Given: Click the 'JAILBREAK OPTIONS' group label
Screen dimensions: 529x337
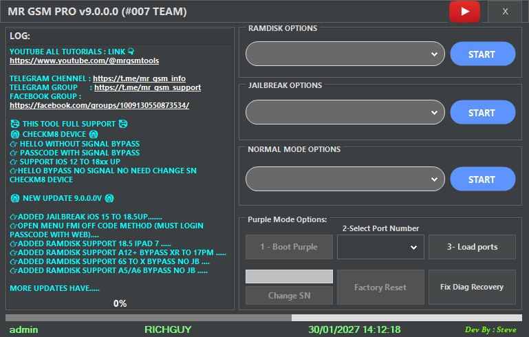Looking at the screenshot, I should [x=285, y=85].
